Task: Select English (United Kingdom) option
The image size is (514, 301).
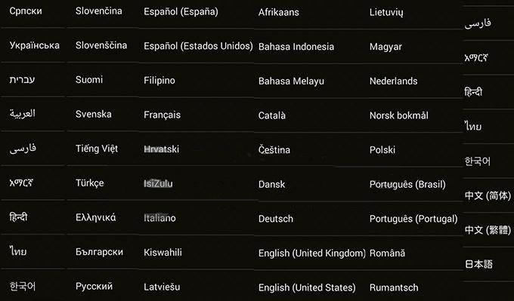Action: click(x=311, y=253)
